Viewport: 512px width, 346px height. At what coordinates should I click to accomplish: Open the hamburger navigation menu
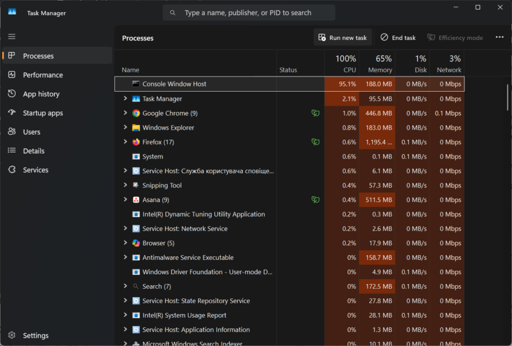point(12,37)
